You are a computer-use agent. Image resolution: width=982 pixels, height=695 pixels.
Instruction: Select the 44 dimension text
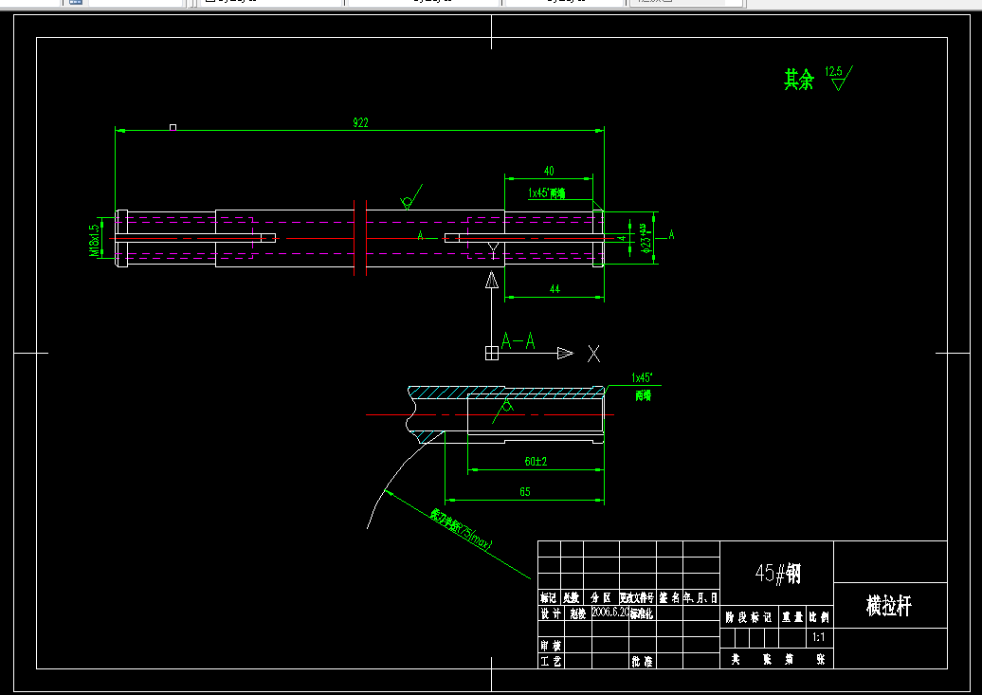(555, 289)
